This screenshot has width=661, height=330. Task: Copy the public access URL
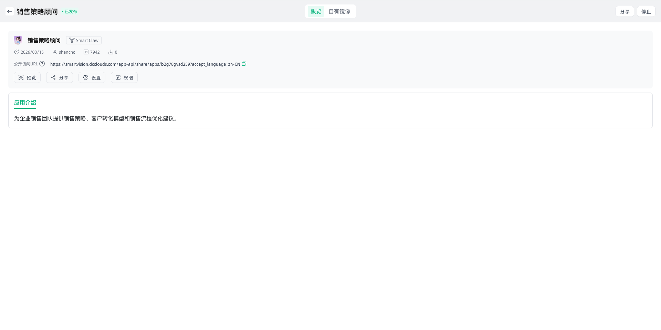click(x=244, y=64)
